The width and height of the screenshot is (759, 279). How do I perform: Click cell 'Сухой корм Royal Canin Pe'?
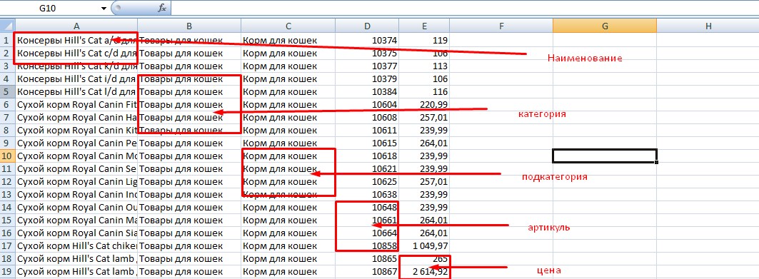(76, 143)
